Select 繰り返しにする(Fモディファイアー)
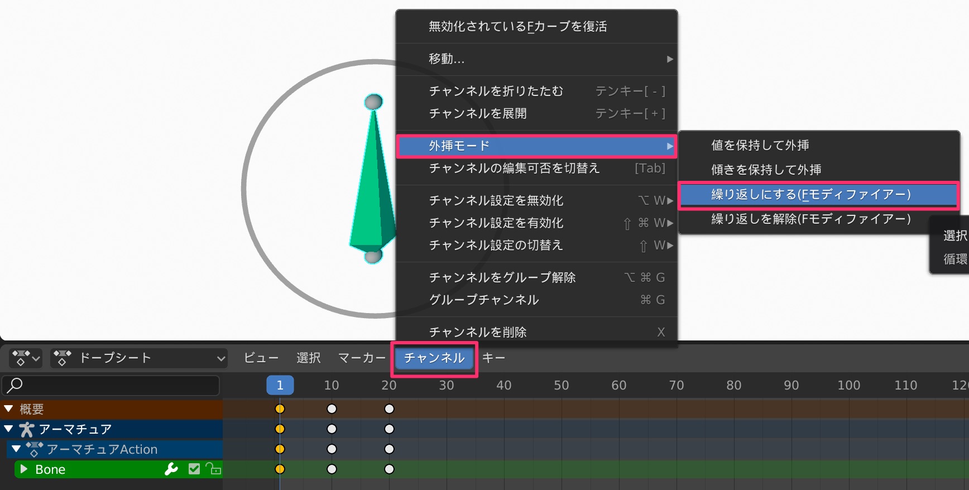Image resolution: width=969 pixels, height=490 pixels. point(819,195)
